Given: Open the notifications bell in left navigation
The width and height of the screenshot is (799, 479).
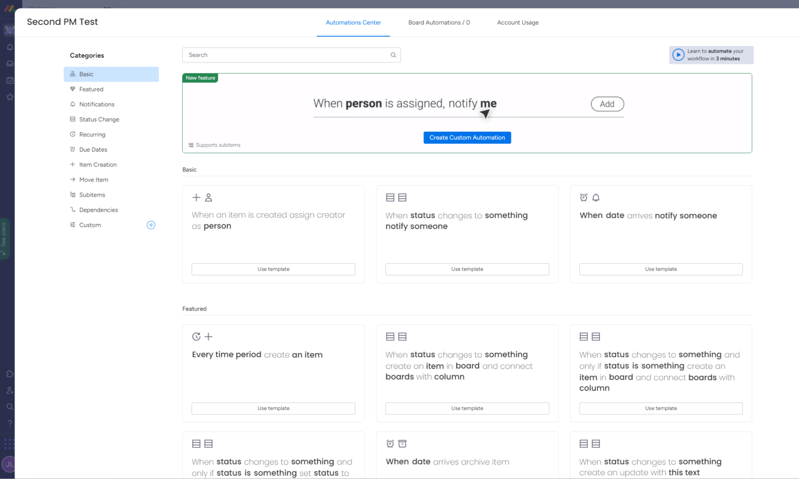Looking at the screenshot, I should pyautogui.click(x=9, y=47).
